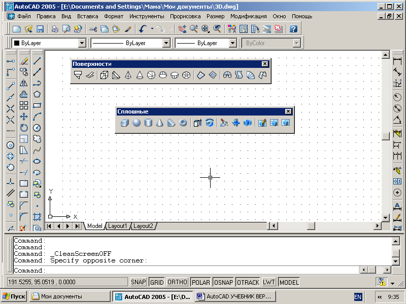
Task: Toggle OSNAP in status bar
Action: (223, 282)
